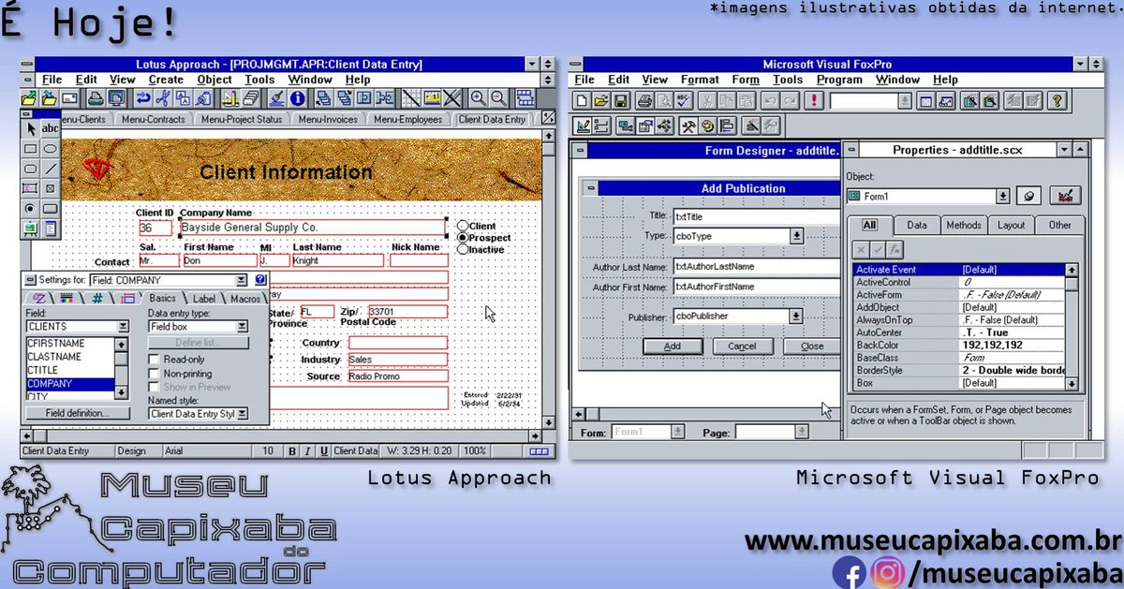Open the Object menu in Lotus Approach

pos(214,80)
